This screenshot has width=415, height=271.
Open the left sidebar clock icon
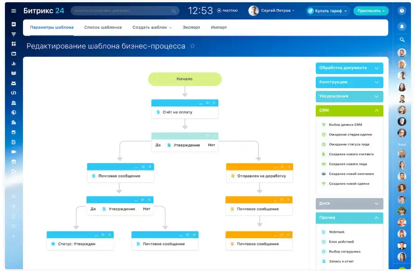pos(14,112)
